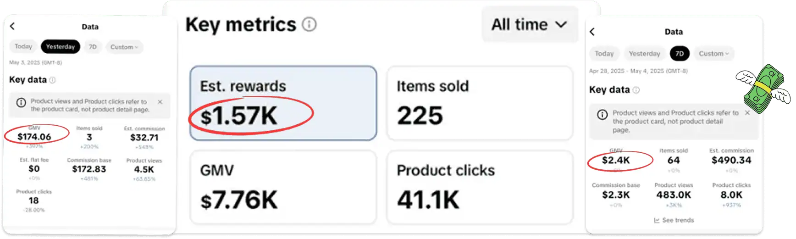This screenshot has height=239, width=796.
Task: Click info icon beside left Key data
Action: (52, 80)
